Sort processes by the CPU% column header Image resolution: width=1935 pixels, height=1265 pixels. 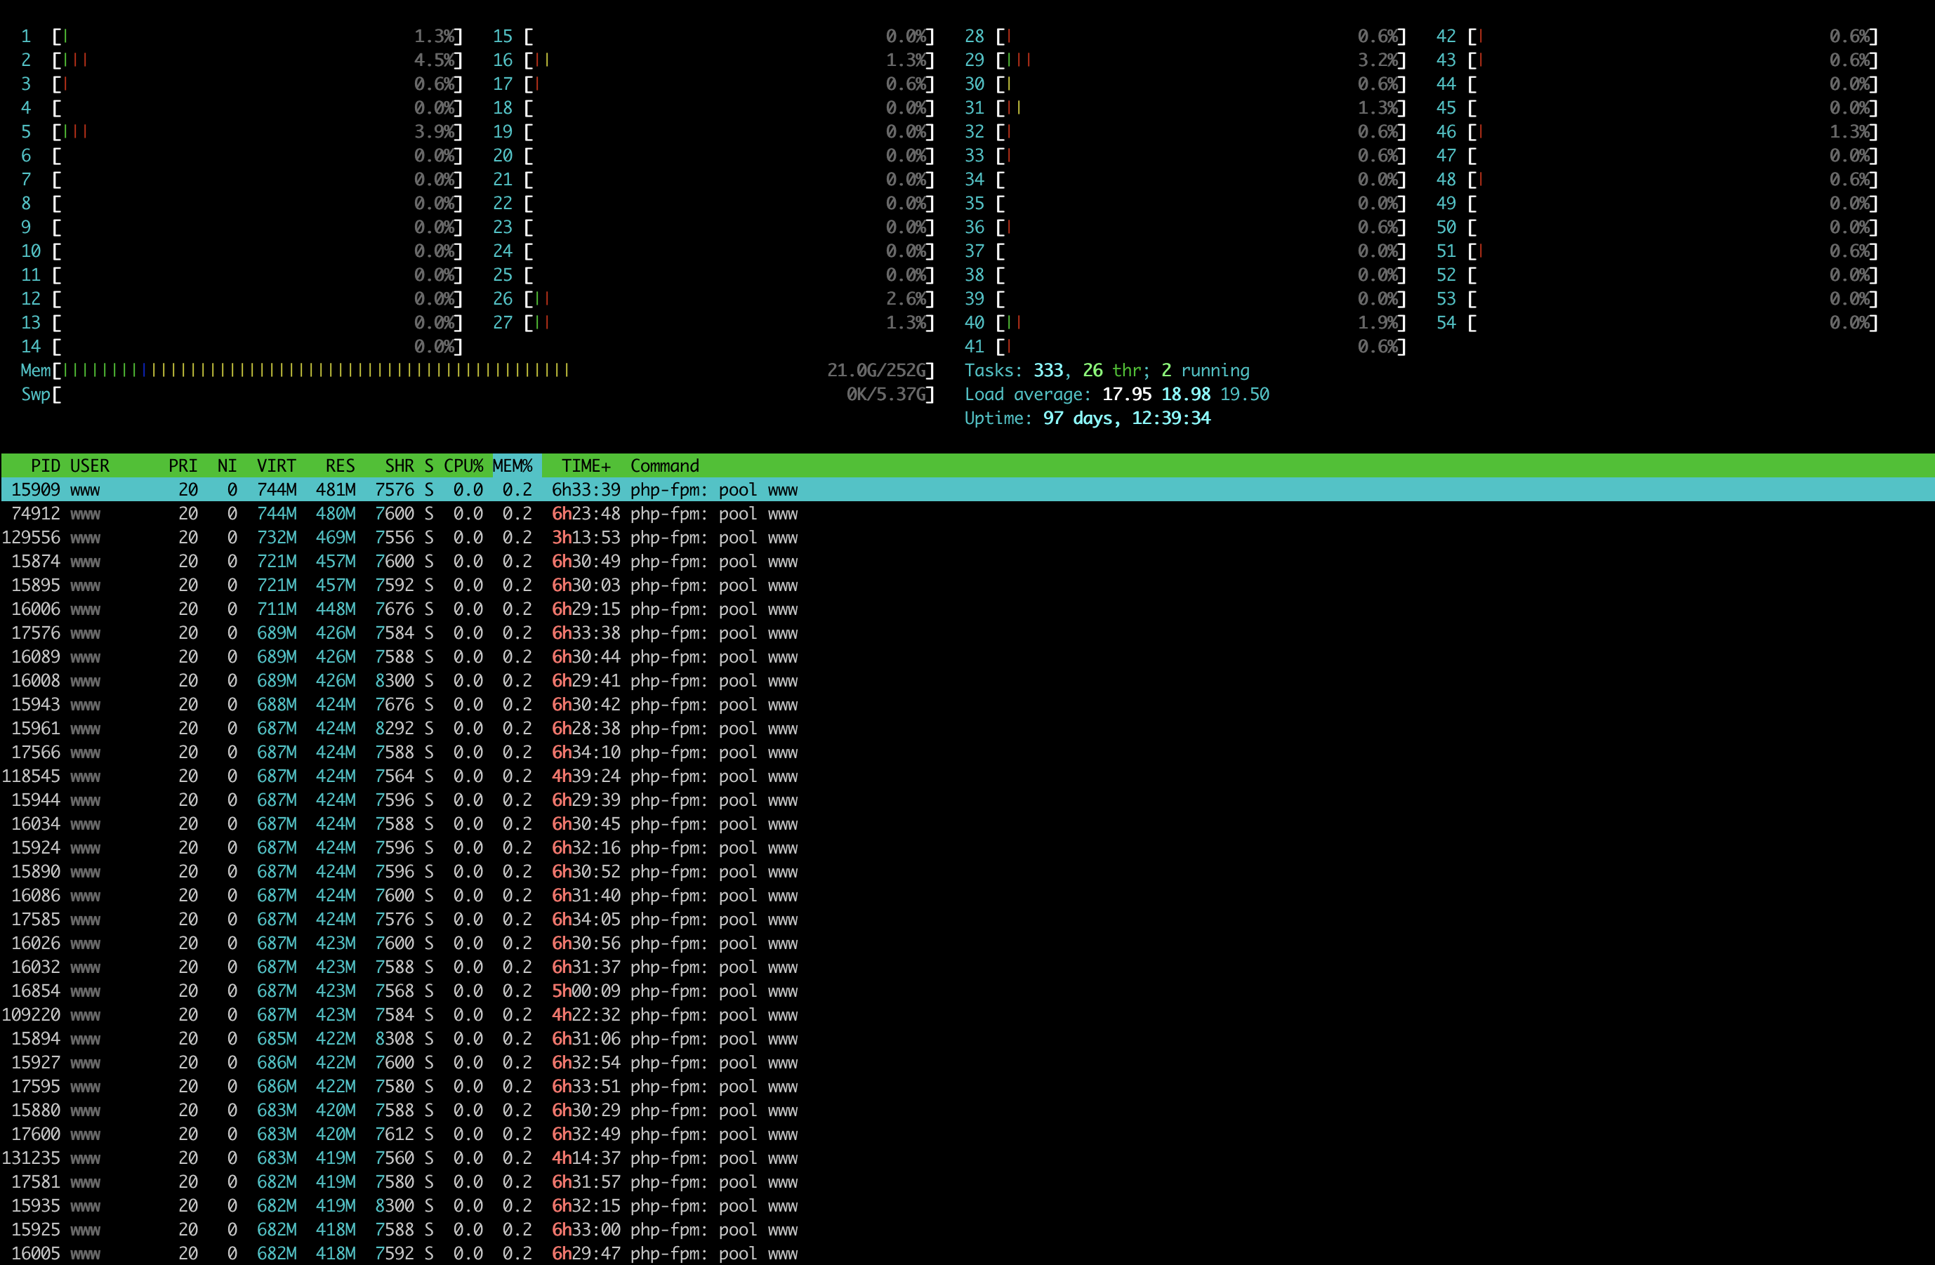click(463, 465)
